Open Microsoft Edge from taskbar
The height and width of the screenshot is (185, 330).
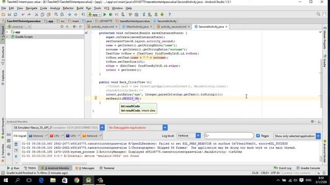pyautogui.click(x=41, y=180)
